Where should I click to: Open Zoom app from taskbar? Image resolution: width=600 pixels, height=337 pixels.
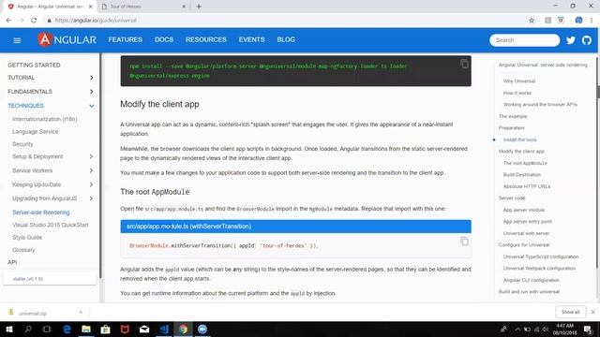coord(202,329)
